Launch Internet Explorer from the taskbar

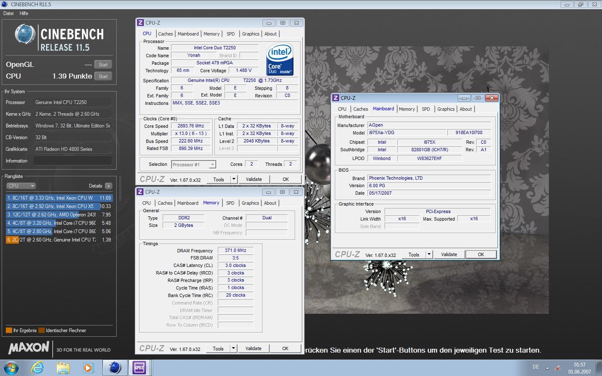(38, 368)
